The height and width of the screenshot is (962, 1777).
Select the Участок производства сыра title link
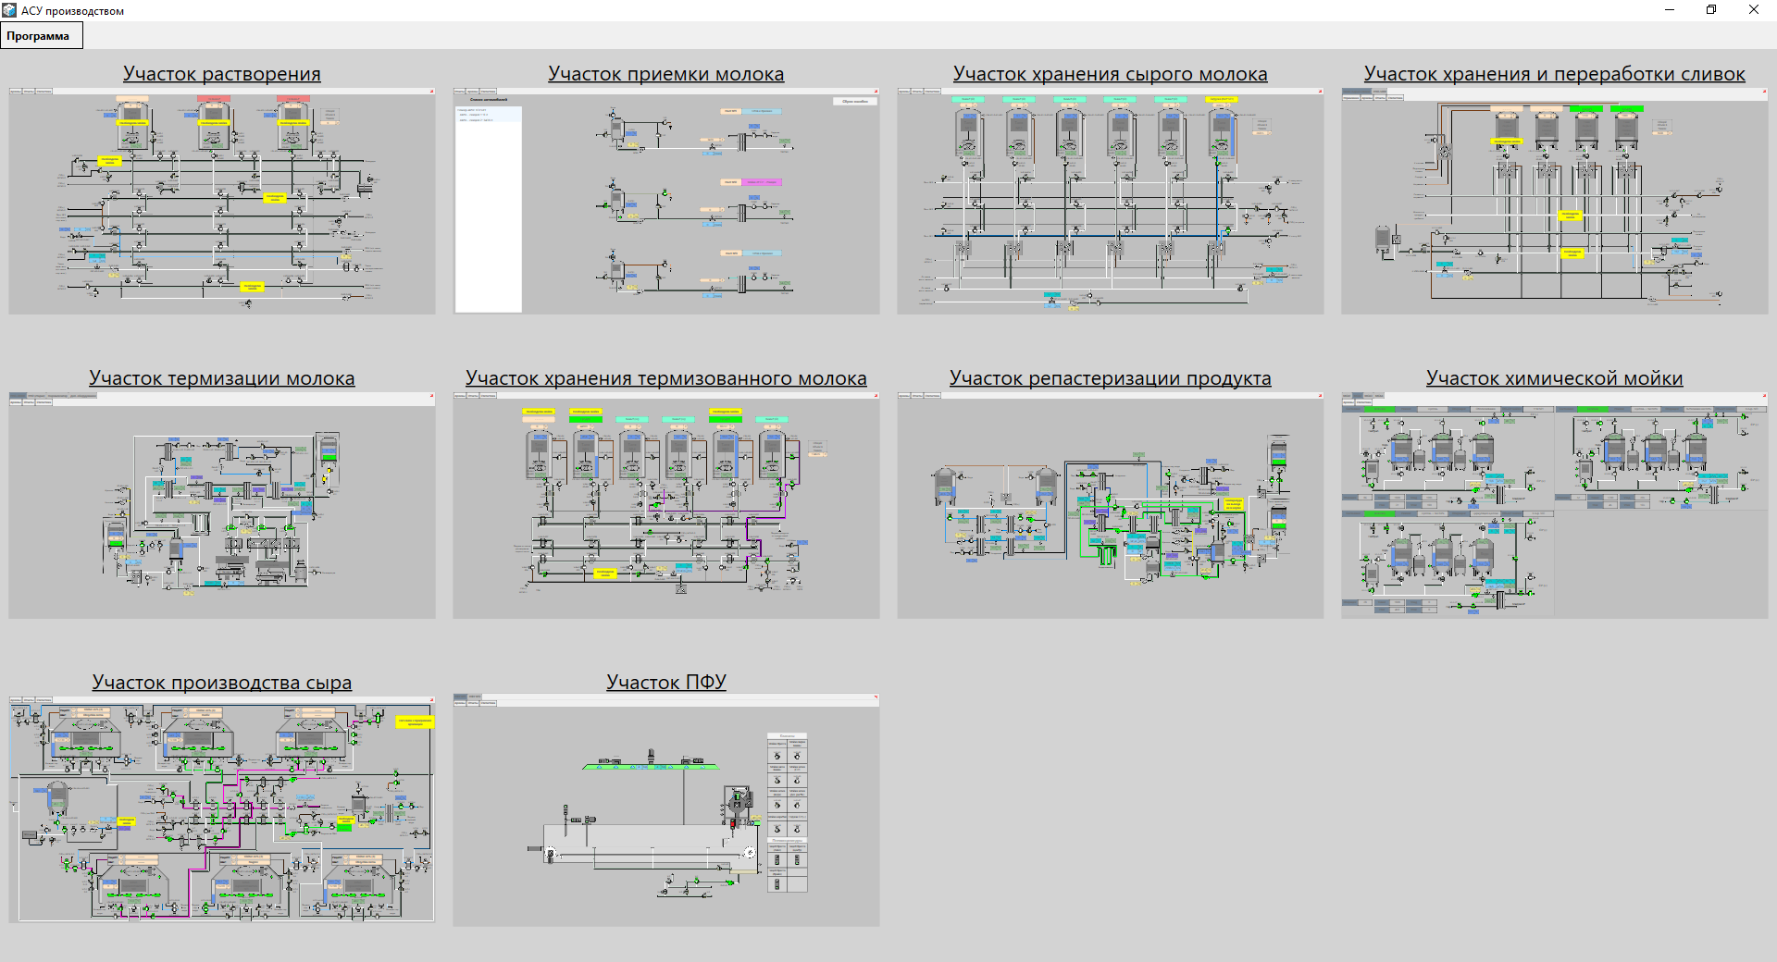click(222, 683)
